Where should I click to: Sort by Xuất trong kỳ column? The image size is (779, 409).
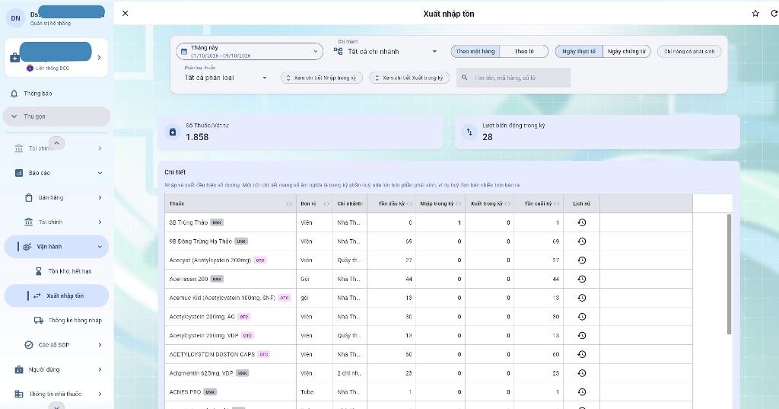tap(489, 203)
